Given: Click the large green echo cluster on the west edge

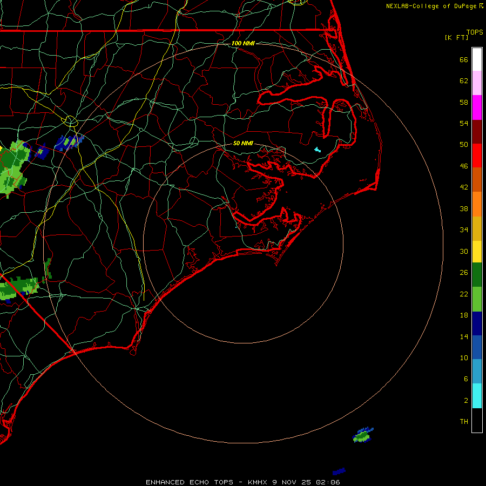Looking at the screenshot, I should 13,169.
